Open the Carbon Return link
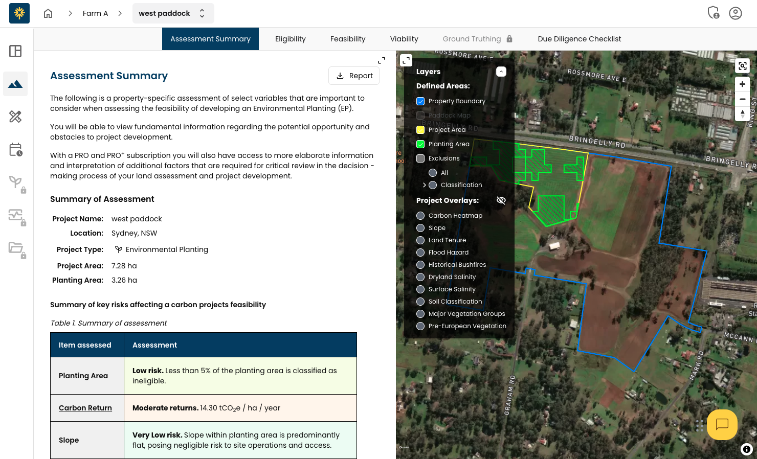Viewport: 757px width, 459px height. [x=85, y=408]
